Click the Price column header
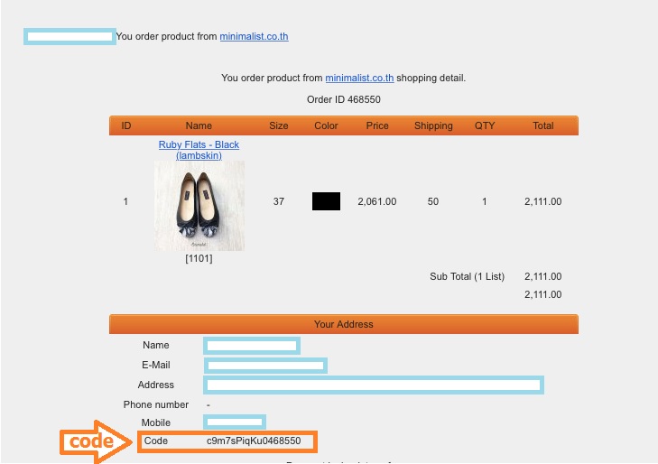 [377, 125]
